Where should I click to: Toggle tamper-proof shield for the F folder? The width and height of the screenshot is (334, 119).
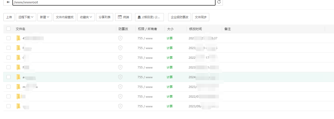(120, 48)
